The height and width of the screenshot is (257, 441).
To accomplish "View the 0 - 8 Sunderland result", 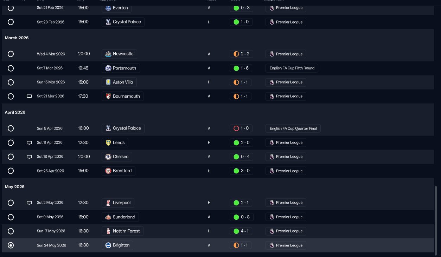I will 241,217.
